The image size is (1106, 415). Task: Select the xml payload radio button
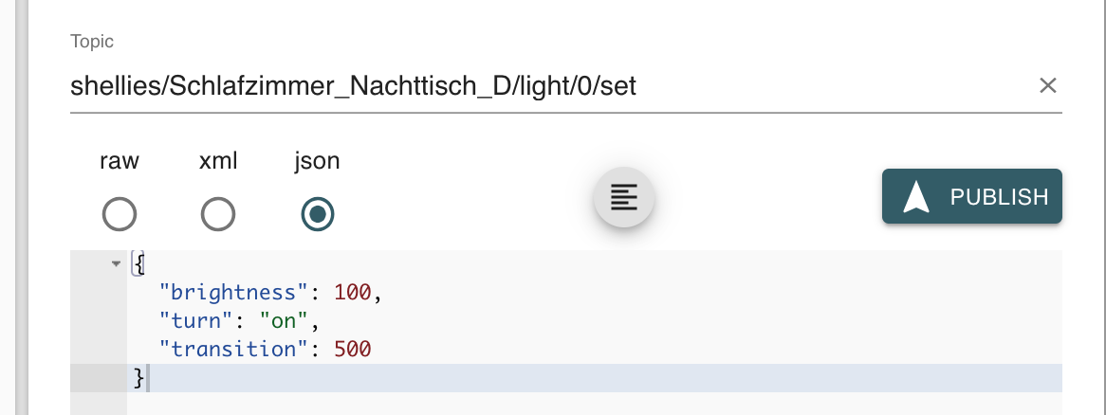(218, 214)
